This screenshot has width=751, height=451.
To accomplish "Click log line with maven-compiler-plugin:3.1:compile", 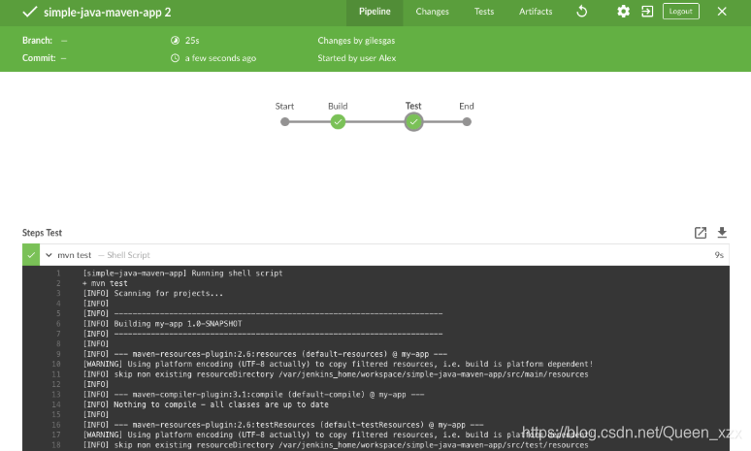I will pyautogui.click(x=254, y=395).
